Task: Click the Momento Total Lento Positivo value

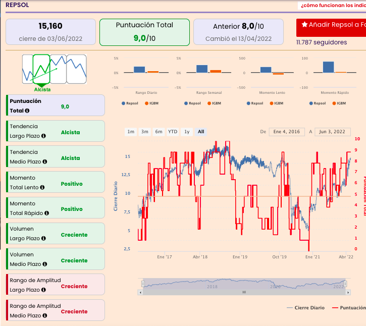Action: click(72, 184)
